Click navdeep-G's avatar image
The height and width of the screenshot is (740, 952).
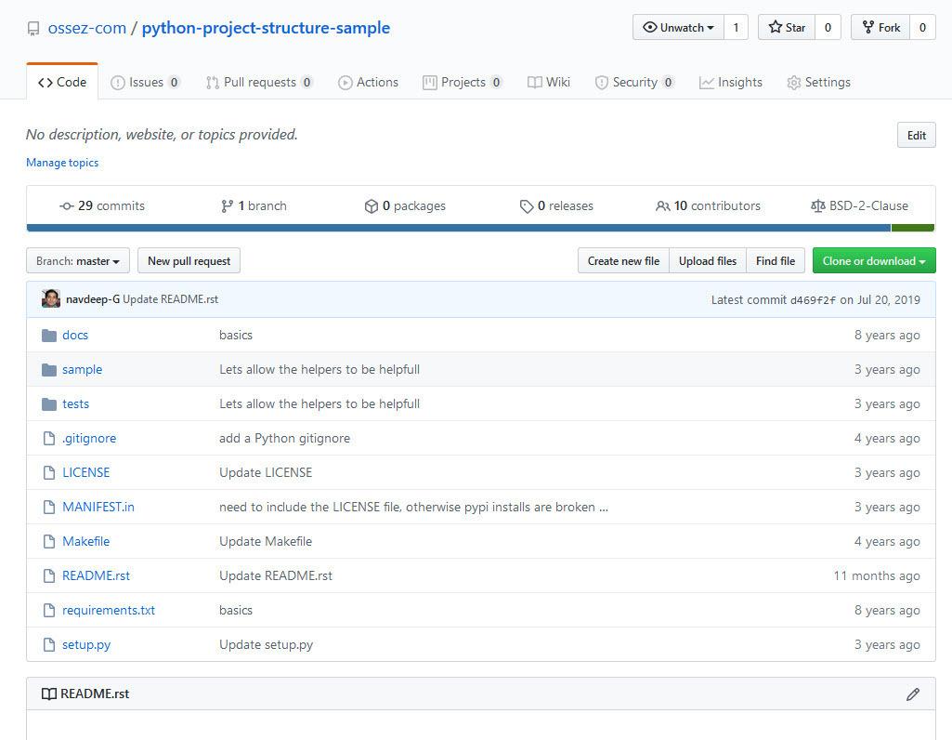coord(51,299)
